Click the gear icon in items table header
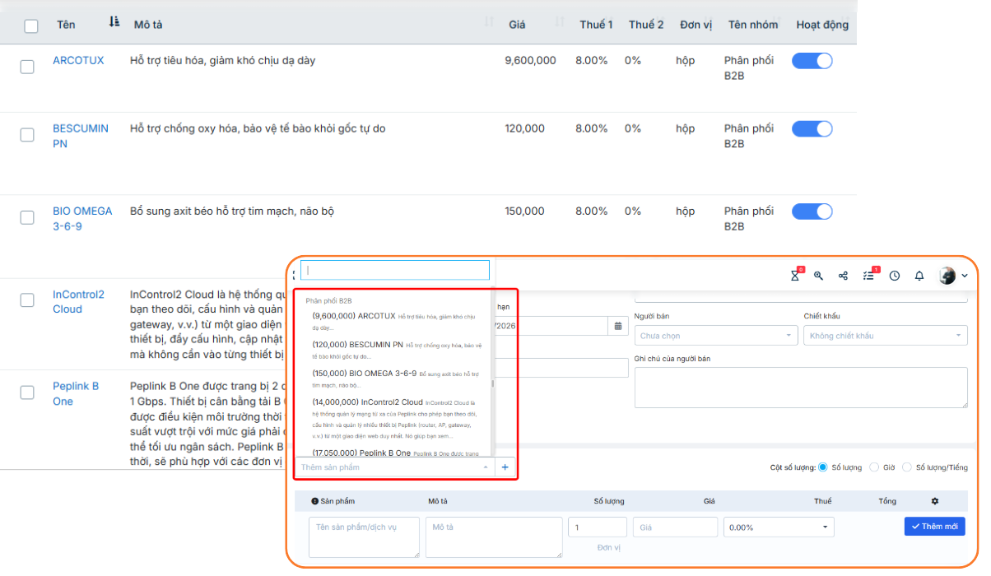991x576 pixels. coord(934,501)
